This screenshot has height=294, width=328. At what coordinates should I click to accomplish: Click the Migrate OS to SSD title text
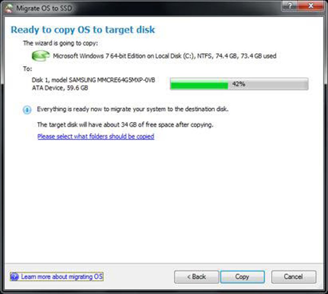coord(44,8)
